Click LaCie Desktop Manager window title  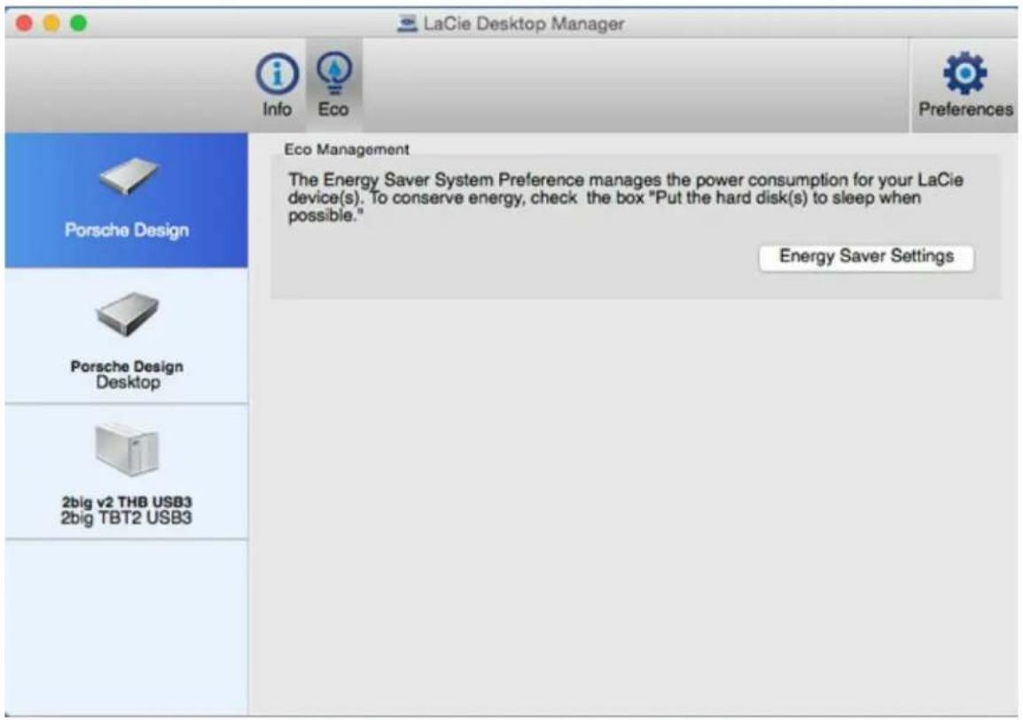tap(524, 24)
